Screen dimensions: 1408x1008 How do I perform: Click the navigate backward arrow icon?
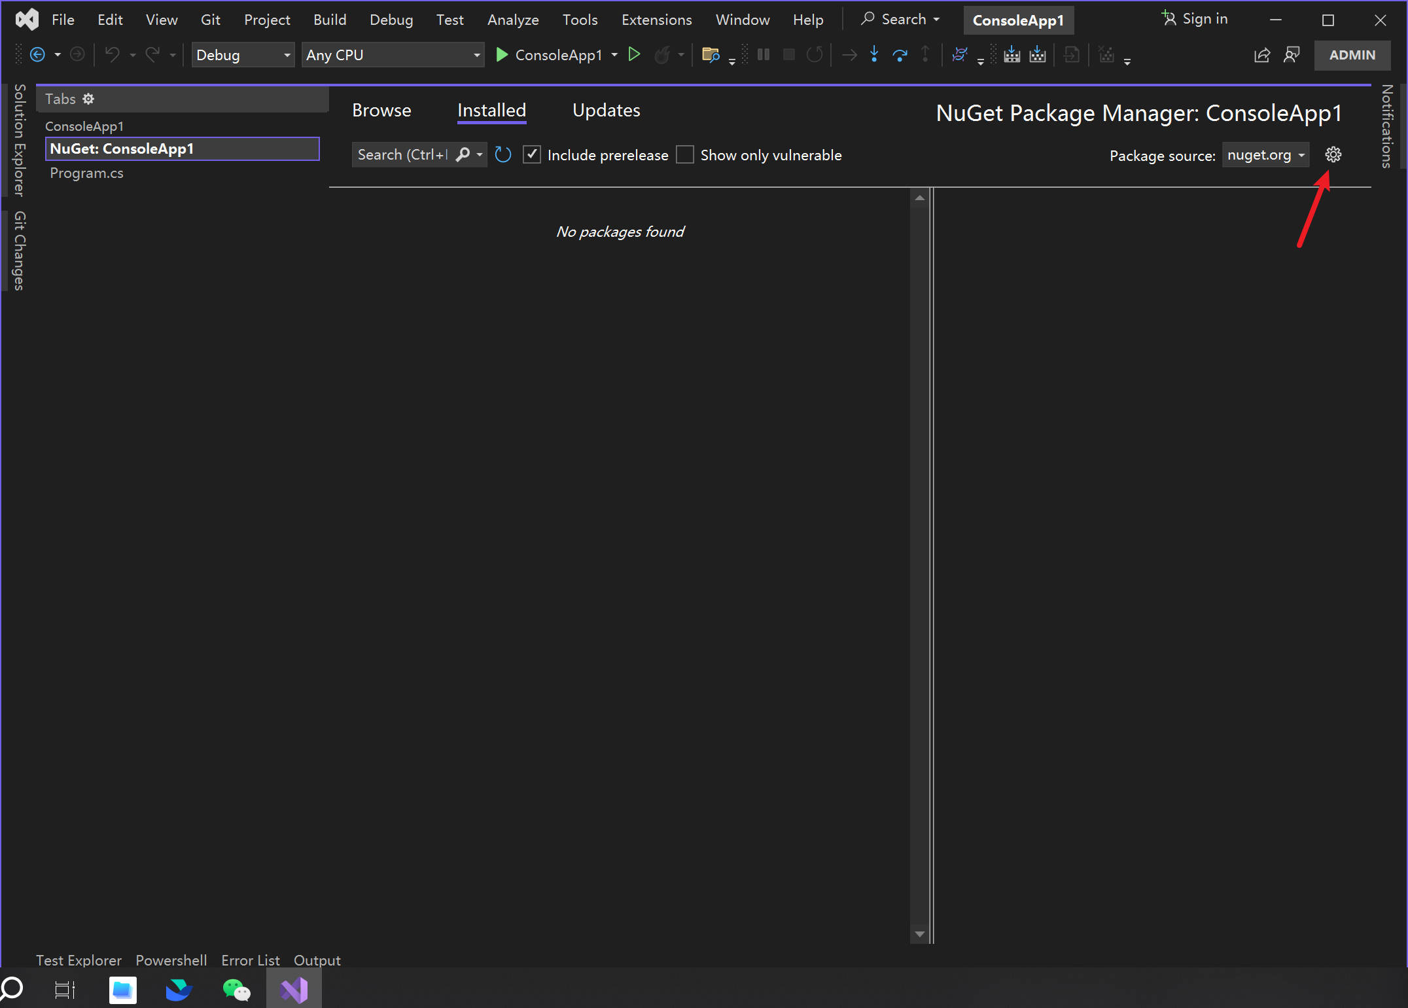38,55
